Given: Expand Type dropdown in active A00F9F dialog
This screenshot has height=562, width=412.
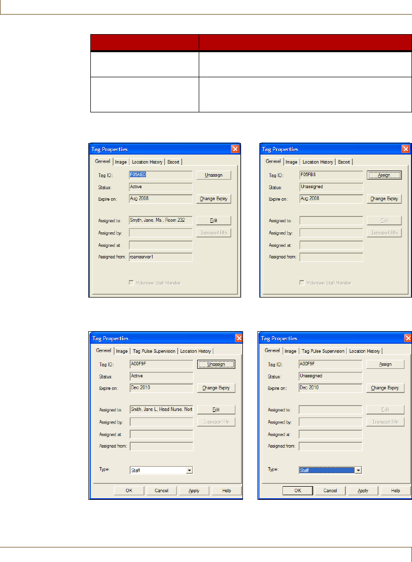Looking at the screenshot, I should (189, 470).
